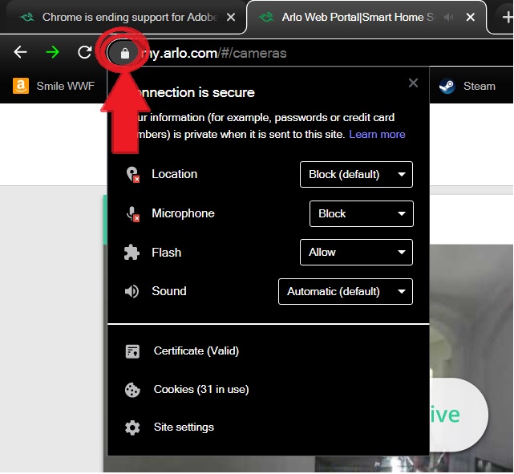Viewport: 514px width, 474px height.
Task: Click the Microphone label
Action: 183,213
